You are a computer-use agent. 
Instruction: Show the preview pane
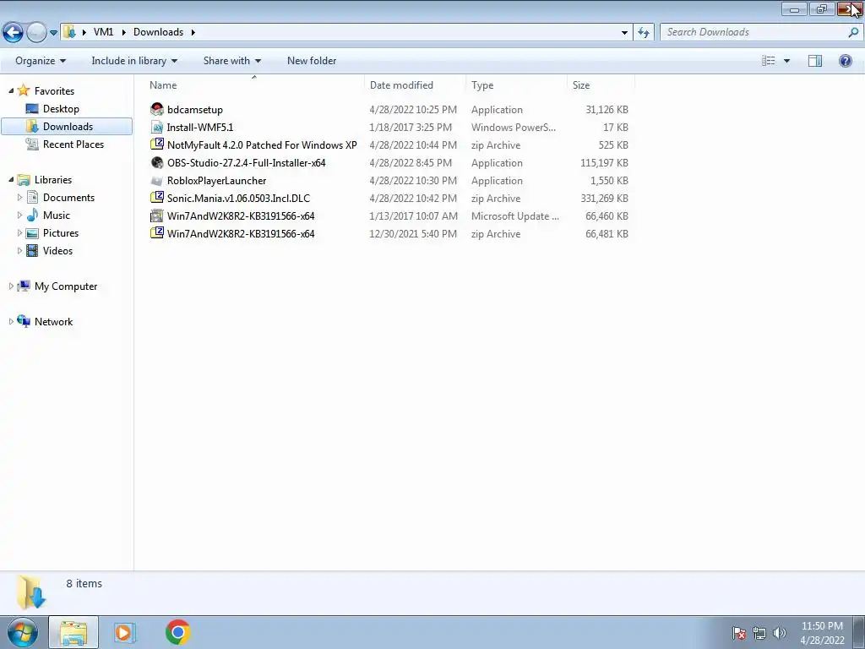click(x=815, y=61)
